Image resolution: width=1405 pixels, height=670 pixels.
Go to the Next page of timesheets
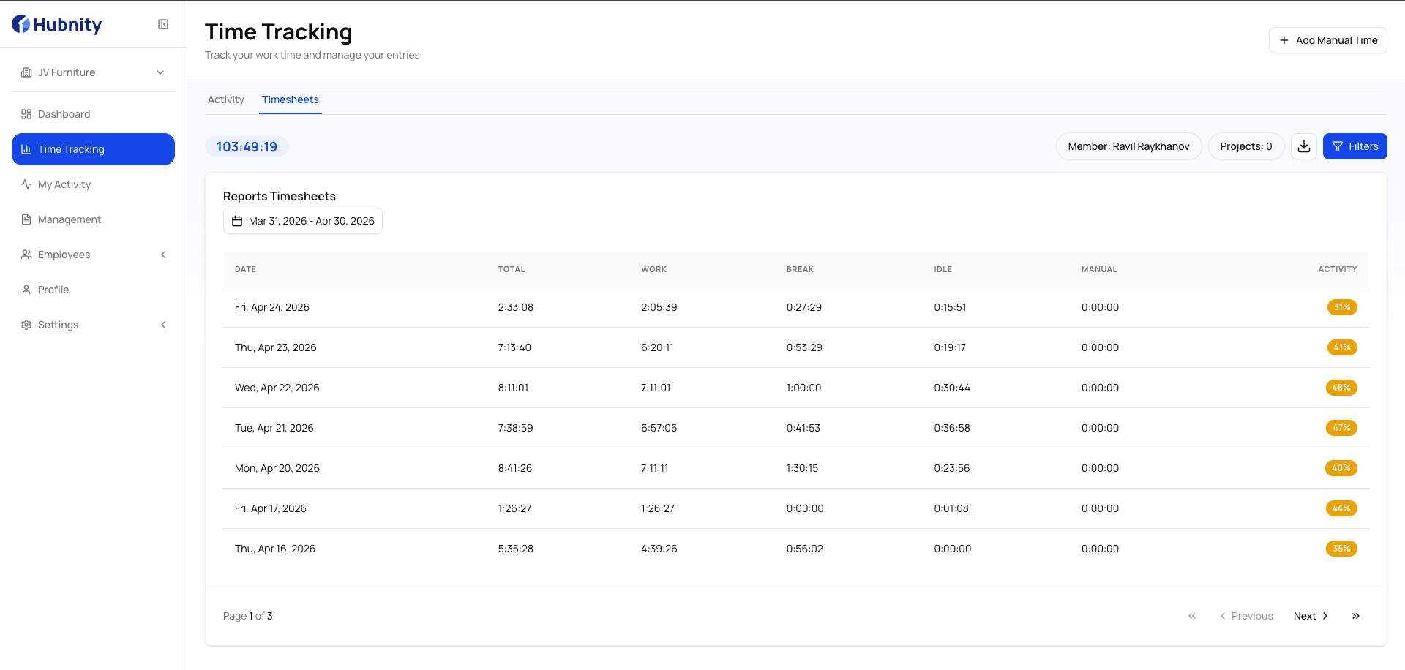(x=1309, y=616)
